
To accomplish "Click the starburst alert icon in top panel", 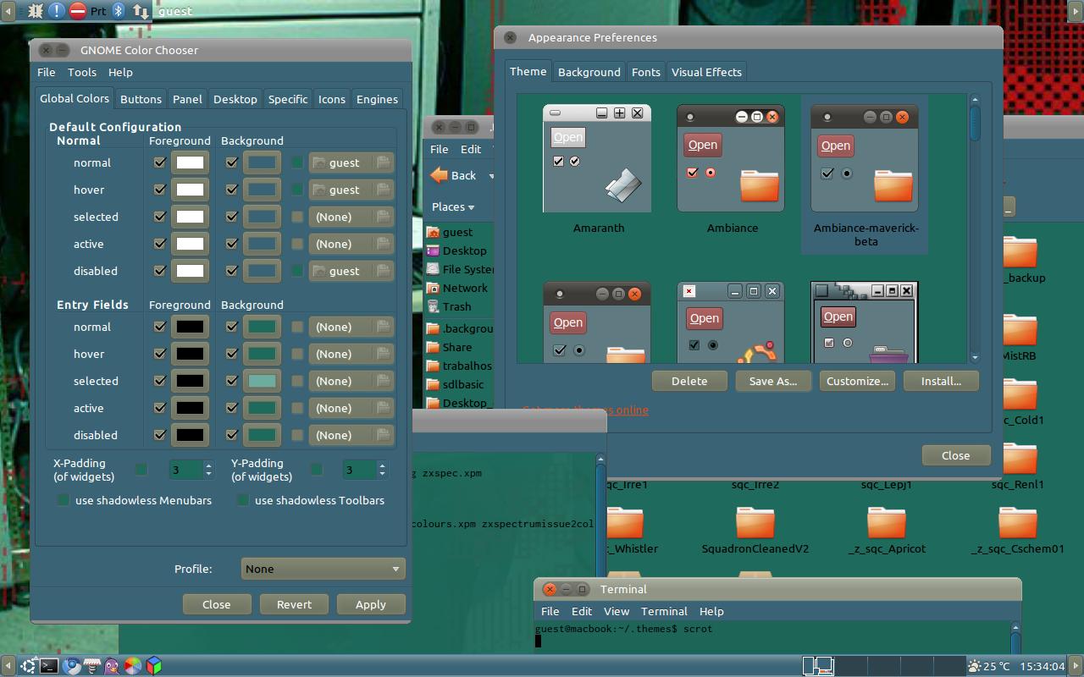I will point(35,11).
